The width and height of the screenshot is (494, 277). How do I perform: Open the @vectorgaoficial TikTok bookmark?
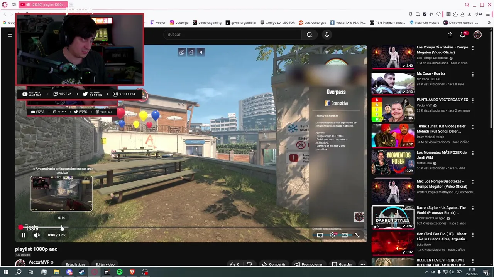241,23
